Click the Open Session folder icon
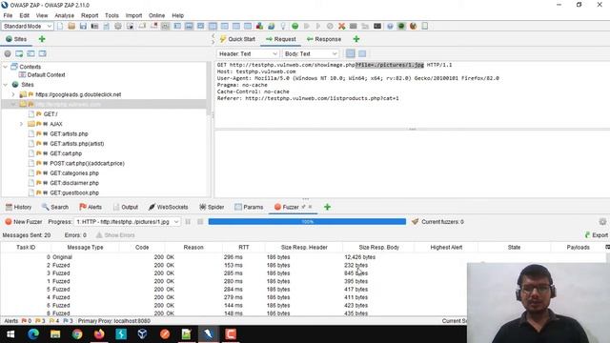The image size is (610, 343). coord(71,26)
